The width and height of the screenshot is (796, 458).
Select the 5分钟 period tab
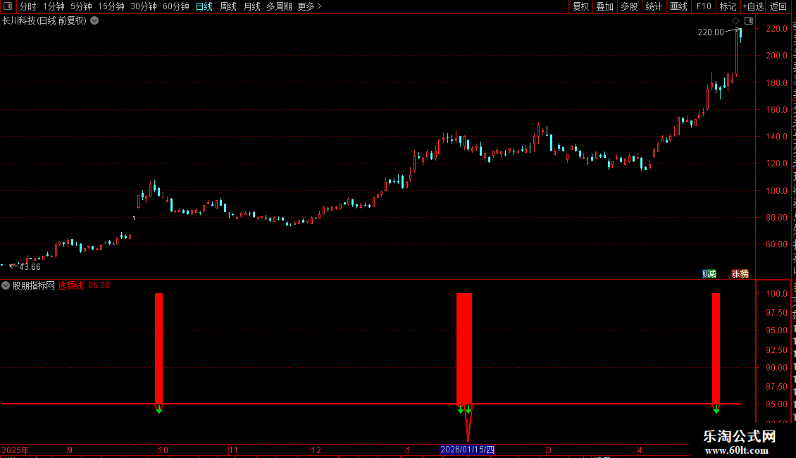point(81,6)
